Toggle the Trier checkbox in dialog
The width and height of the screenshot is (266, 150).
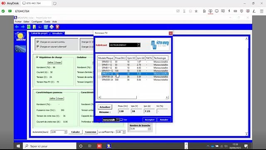pyautogui.click(x=121, y=120)
